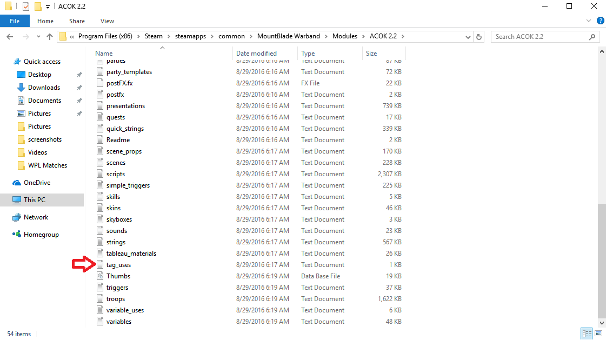
Task: Select the party_templates file icon
Action: [x=100, y=72]
